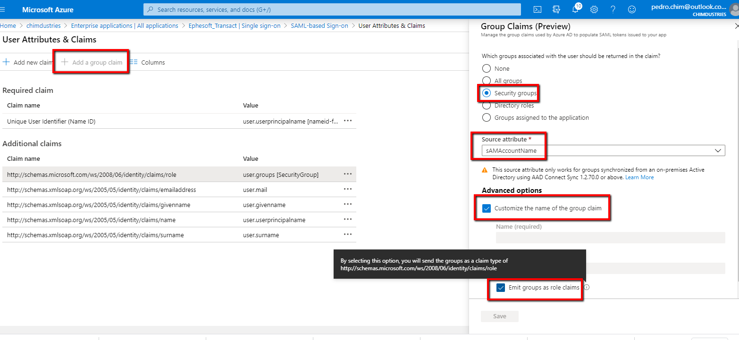Image resolution: width=739 pixels, height=340 pixels.
Task: Open the ellipsis menu for the givenname claim
Action: click(x=348, y=204)
